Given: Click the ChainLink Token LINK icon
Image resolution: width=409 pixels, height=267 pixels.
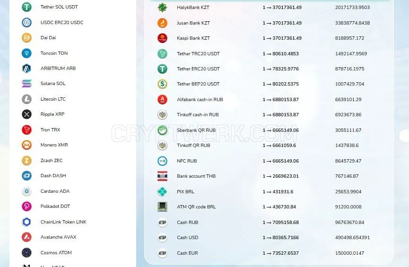Looking at the screenshot, I should coord(26,222).
